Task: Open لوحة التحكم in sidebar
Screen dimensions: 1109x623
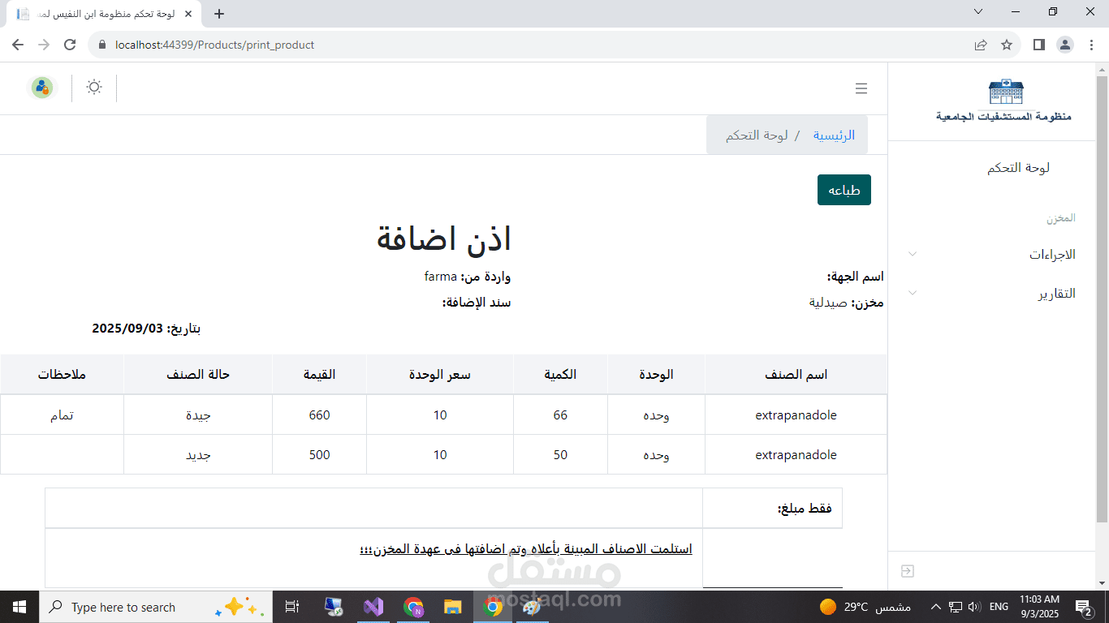Action: tap(1018, 168)
